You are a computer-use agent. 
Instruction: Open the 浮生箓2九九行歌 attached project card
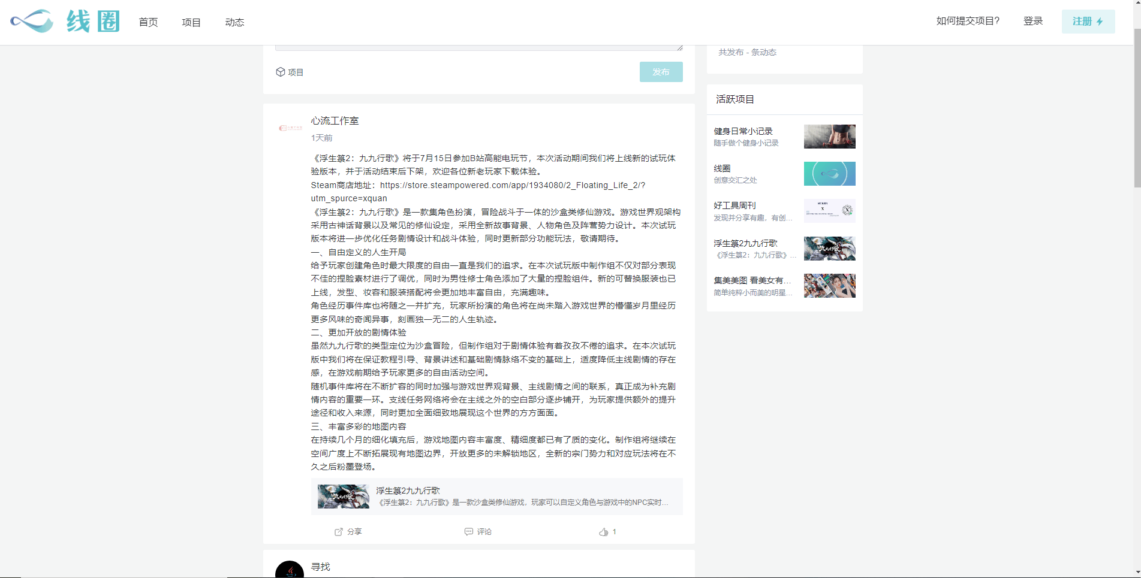[496, 497]
